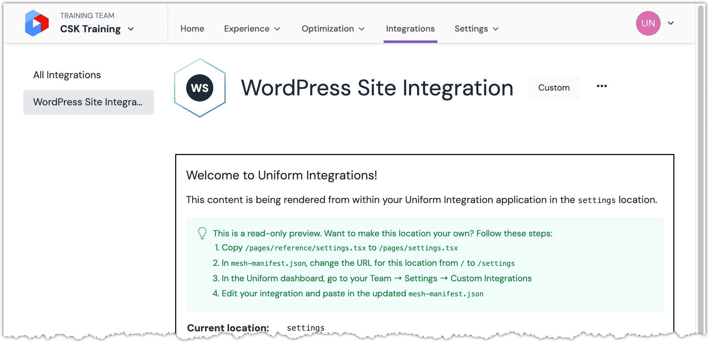Open All Integrations in the sidebar
709x343 pixels.
[x=67, y=75]
